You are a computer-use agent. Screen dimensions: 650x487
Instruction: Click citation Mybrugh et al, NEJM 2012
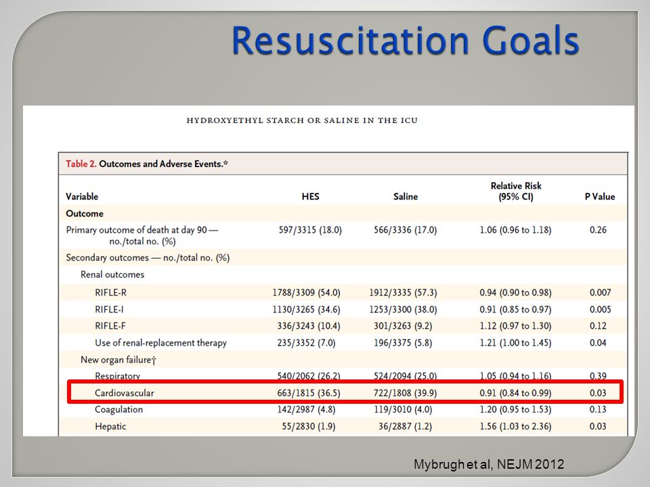point(489,464)
